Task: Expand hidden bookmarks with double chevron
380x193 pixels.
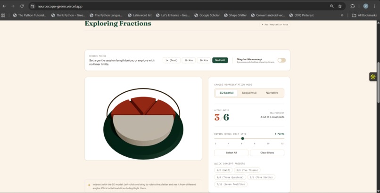Action: click(x=342, y=15)
